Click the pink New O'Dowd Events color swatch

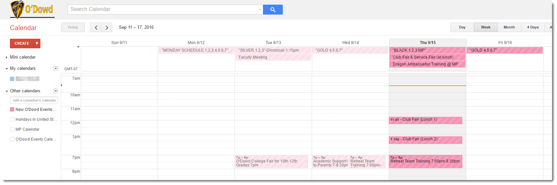pos(12,110)
